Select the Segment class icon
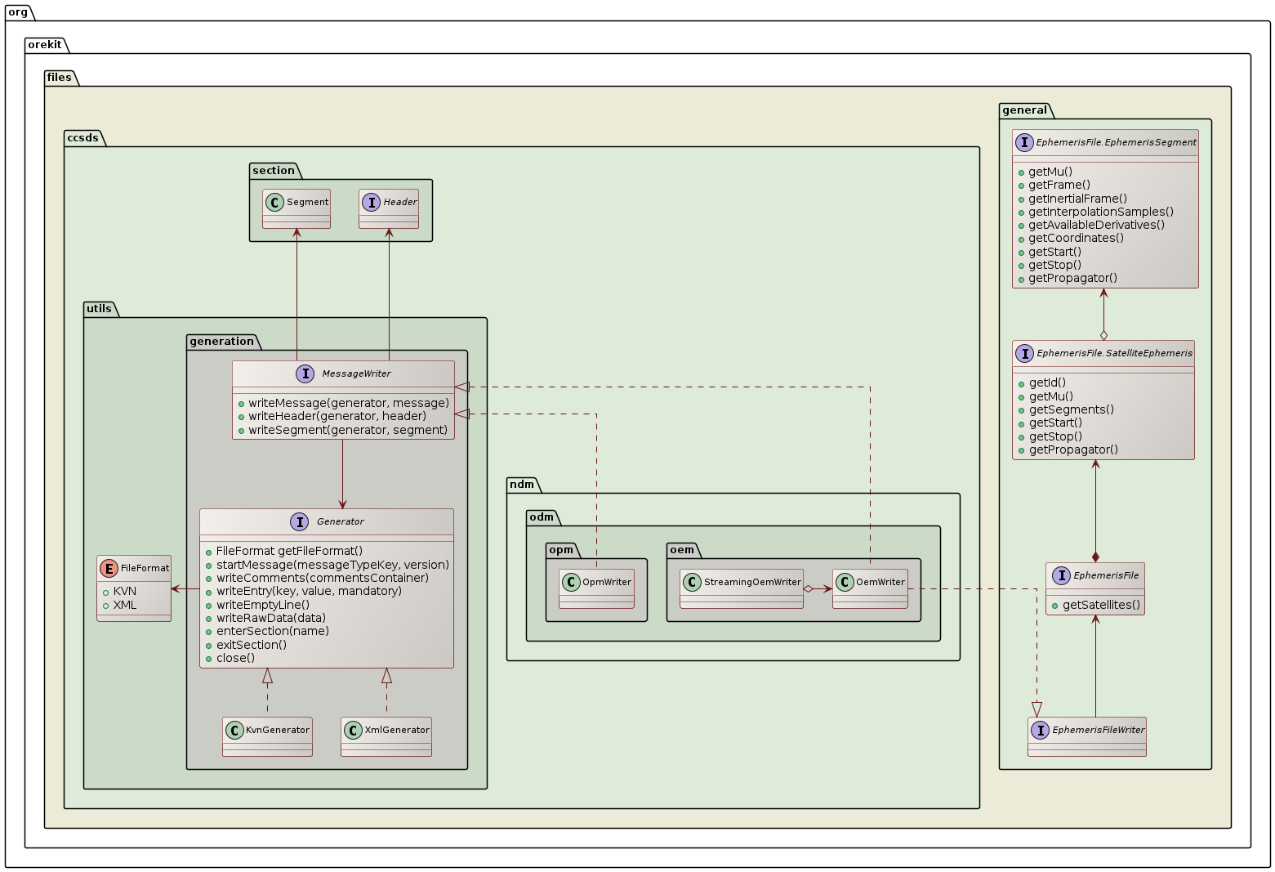The image size is (1275, 872). tap(274, 202)
